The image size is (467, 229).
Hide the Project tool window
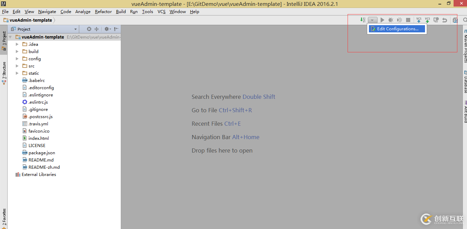click(x=116, y=29)
